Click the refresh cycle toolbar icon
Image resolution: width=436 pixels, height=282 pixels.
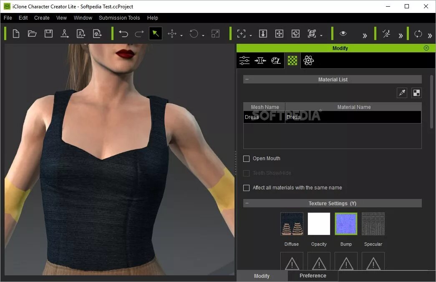click(418, 34)
